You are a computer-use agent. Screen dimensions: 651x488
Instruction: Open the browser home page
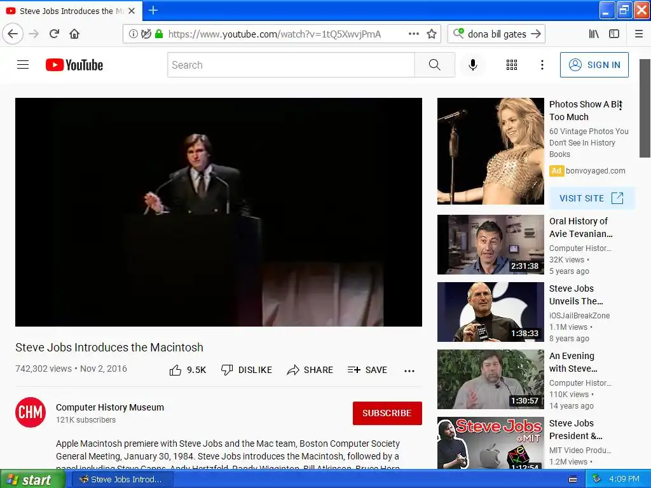pos(74,34)
